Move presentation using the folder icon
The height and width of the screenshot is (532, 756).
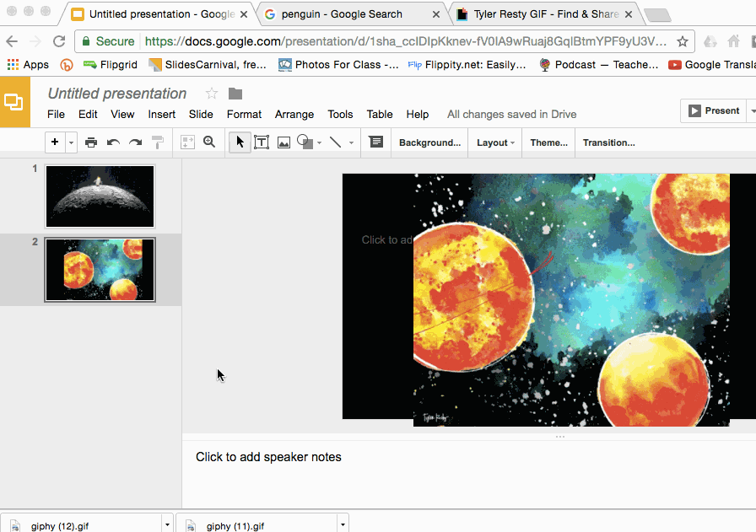click(x=235, y=94)
